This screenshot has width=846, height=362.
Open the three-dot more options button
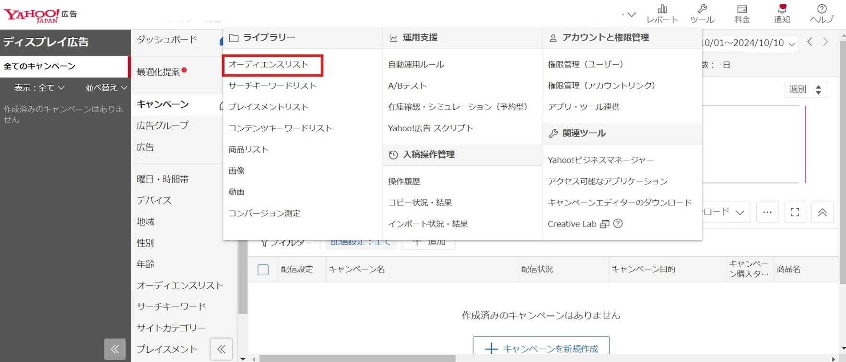[x=767, y=212]
